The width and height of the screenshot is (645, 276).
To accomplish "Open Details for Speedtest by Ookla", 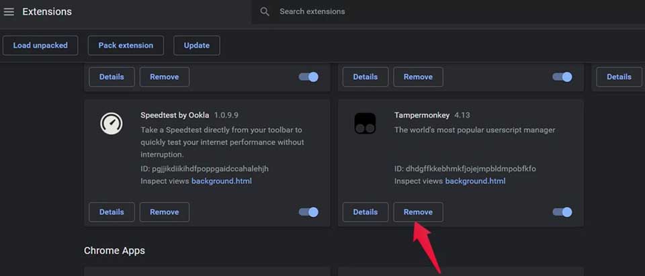I will click(112, 212).
